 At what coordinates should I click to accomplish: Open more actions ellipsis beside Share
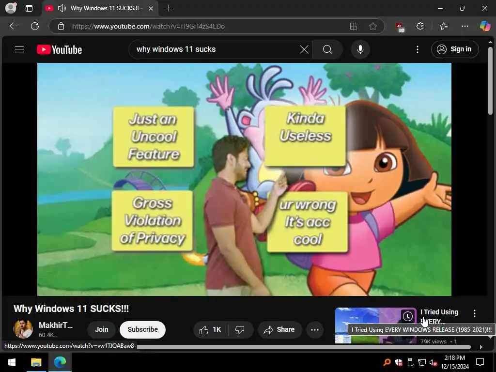point(315,329)
